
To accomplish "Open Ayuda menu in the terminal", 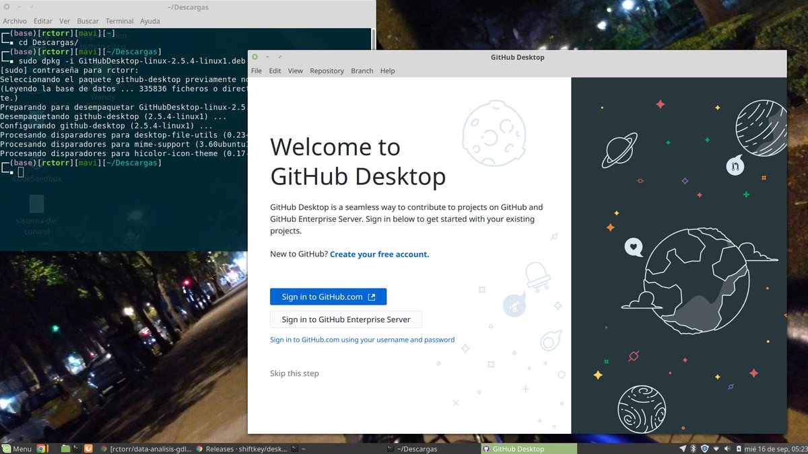I will [x=149, y=21].
